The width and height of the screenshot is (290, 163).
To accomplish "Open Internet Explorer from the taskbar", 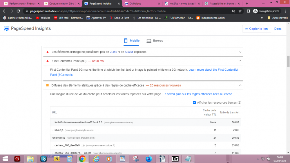I will coord(96,159).
